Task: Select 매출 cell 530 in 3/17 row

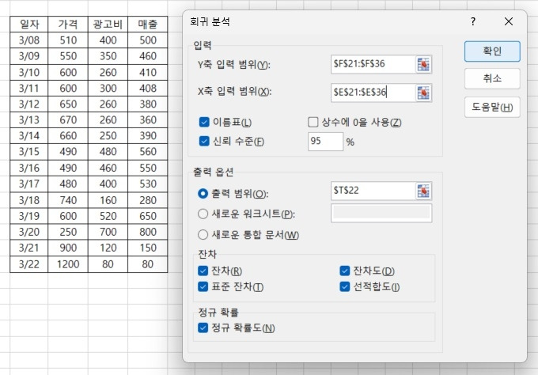Action: [147, 184]
